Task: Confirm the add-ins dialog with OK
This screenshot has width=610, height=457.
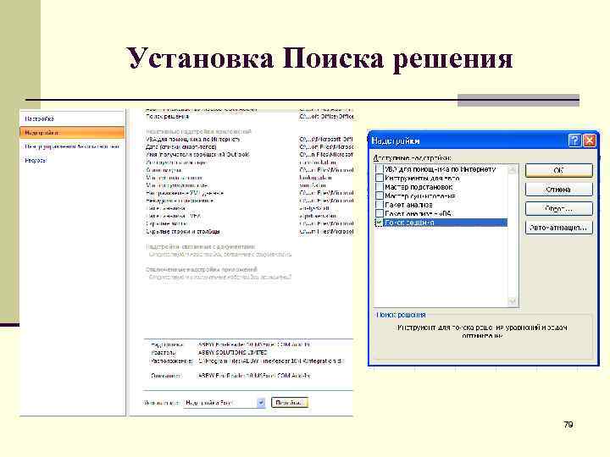Action: [x=558, y=170]
